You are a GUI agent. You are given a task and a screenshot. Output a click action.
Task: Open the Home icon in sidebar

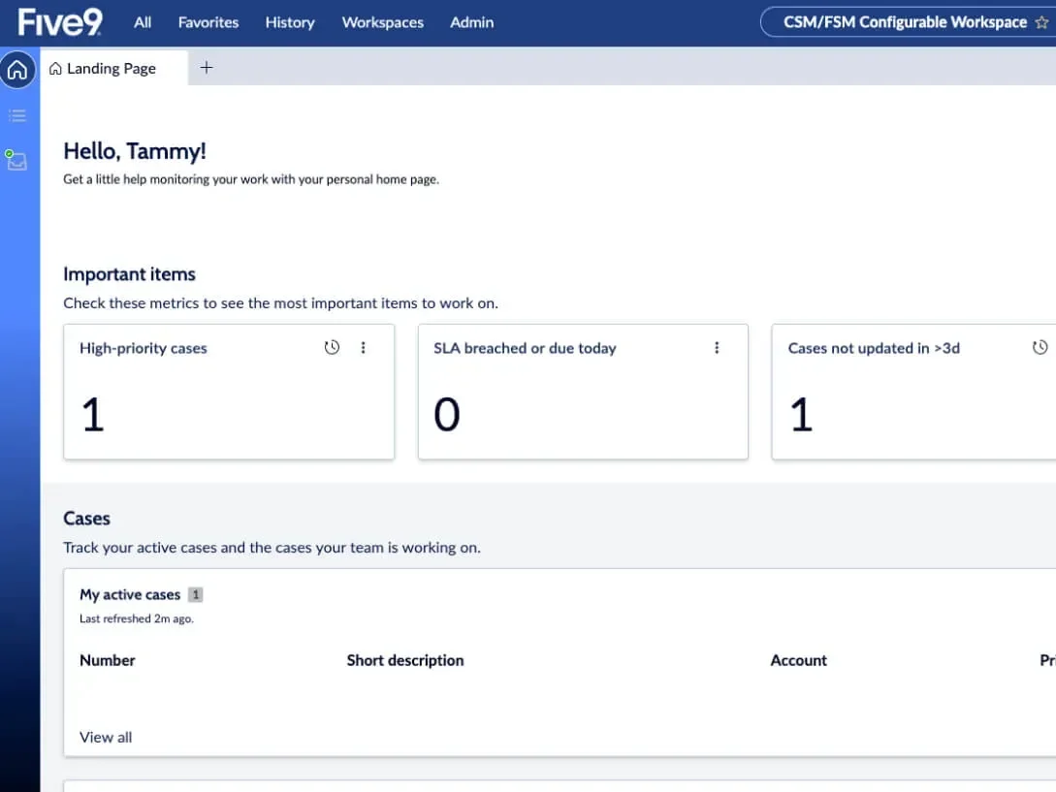pyautogui.click(x=17, y=71)
